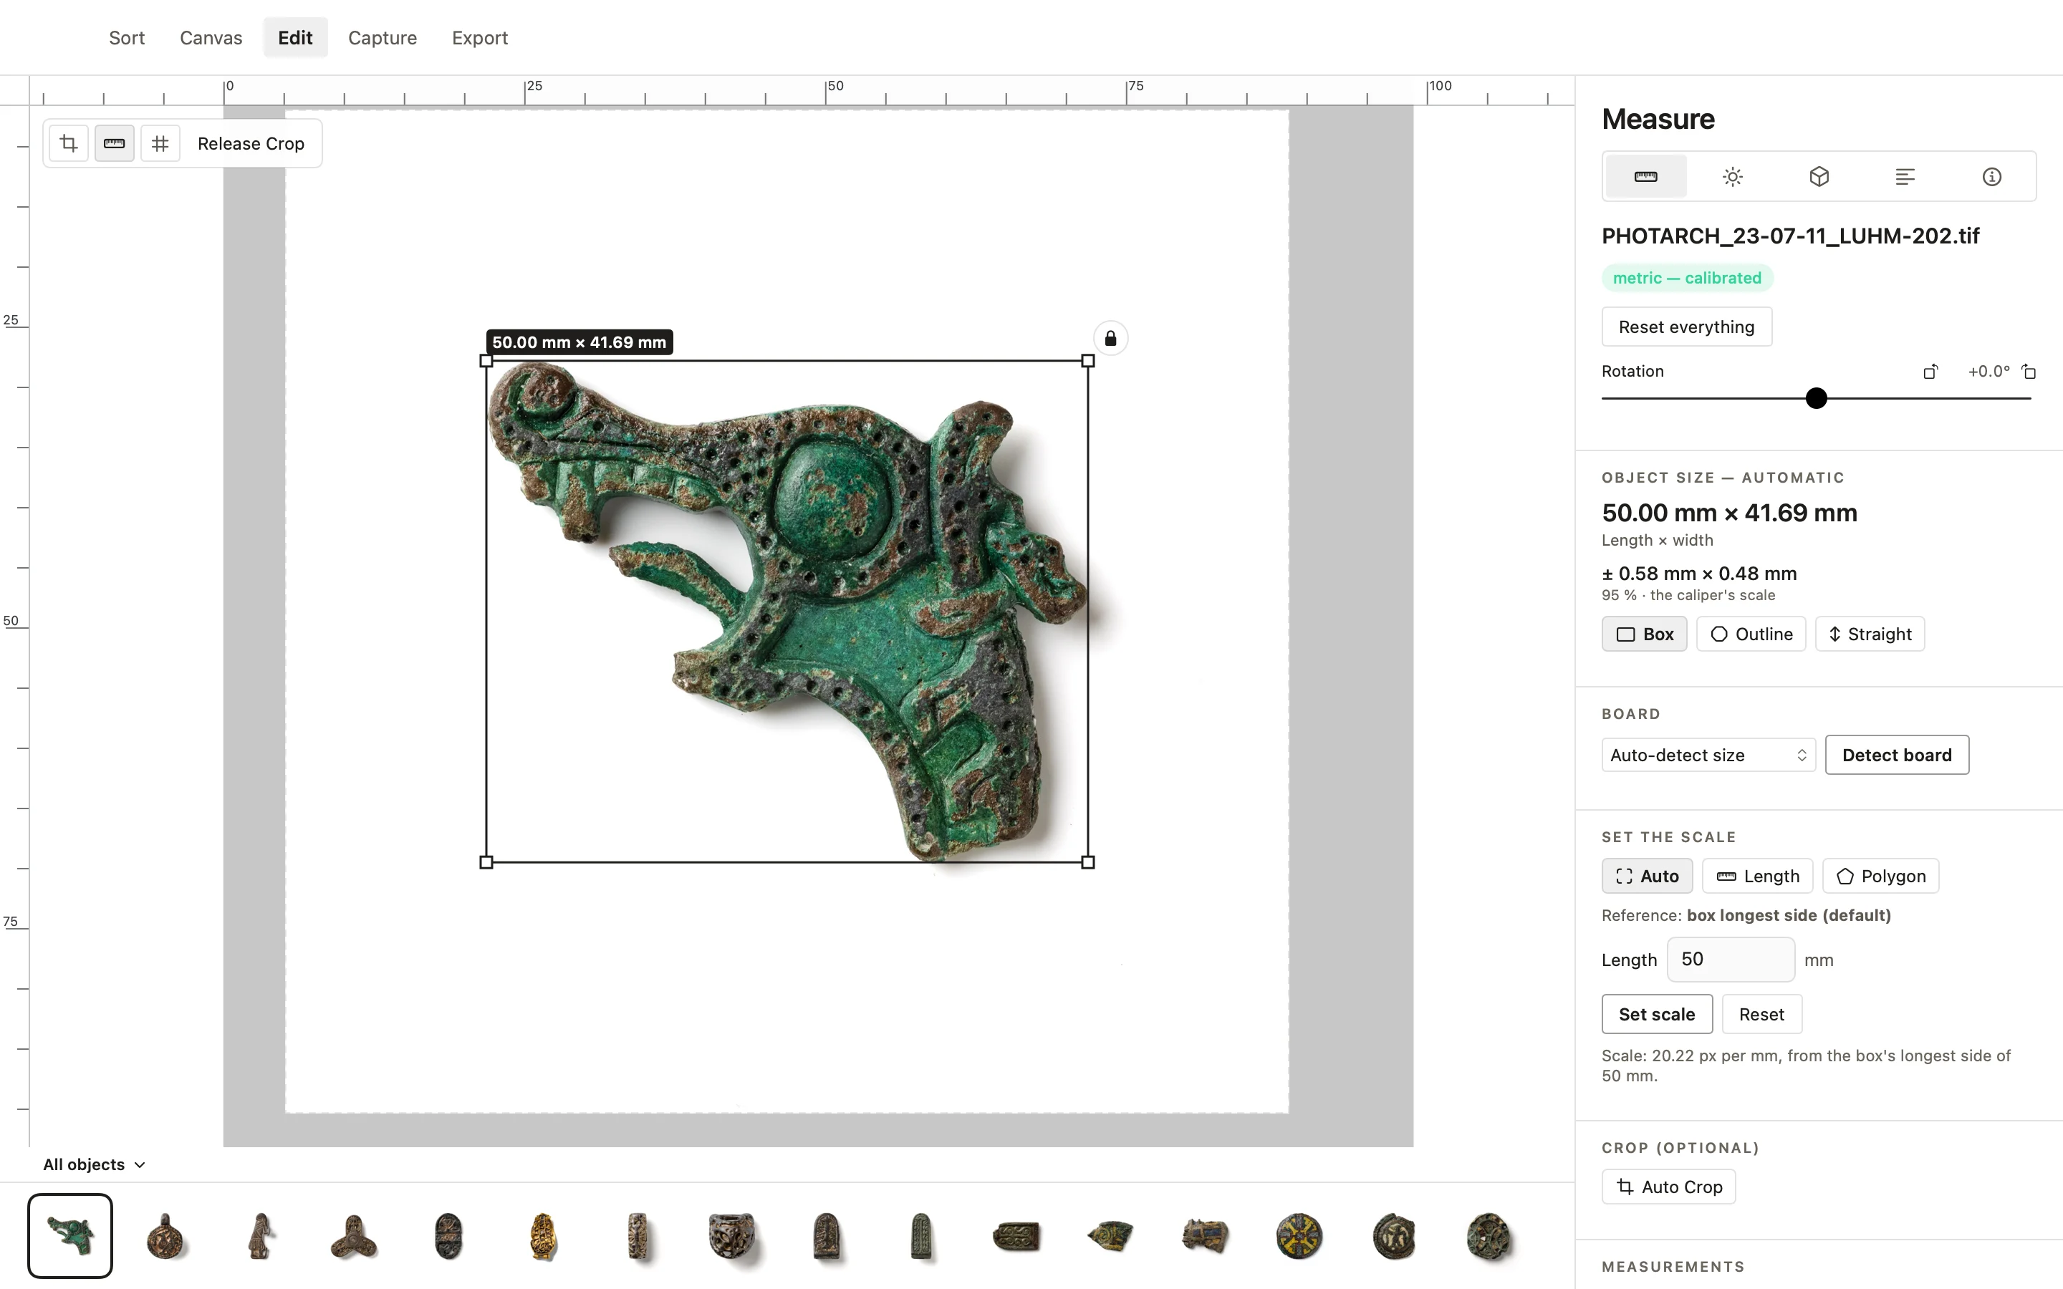
Task: Select bottom-right bounding box handle
Action: pos(1088,862)
